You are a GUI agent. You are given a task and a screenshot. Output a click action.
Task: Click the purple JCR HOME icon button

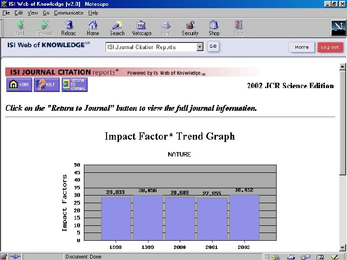click(19, 85)
